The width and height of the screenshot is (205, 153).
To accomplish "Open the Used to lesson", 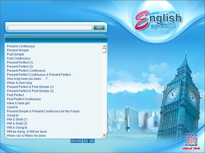I will click(x=12, y=107).
